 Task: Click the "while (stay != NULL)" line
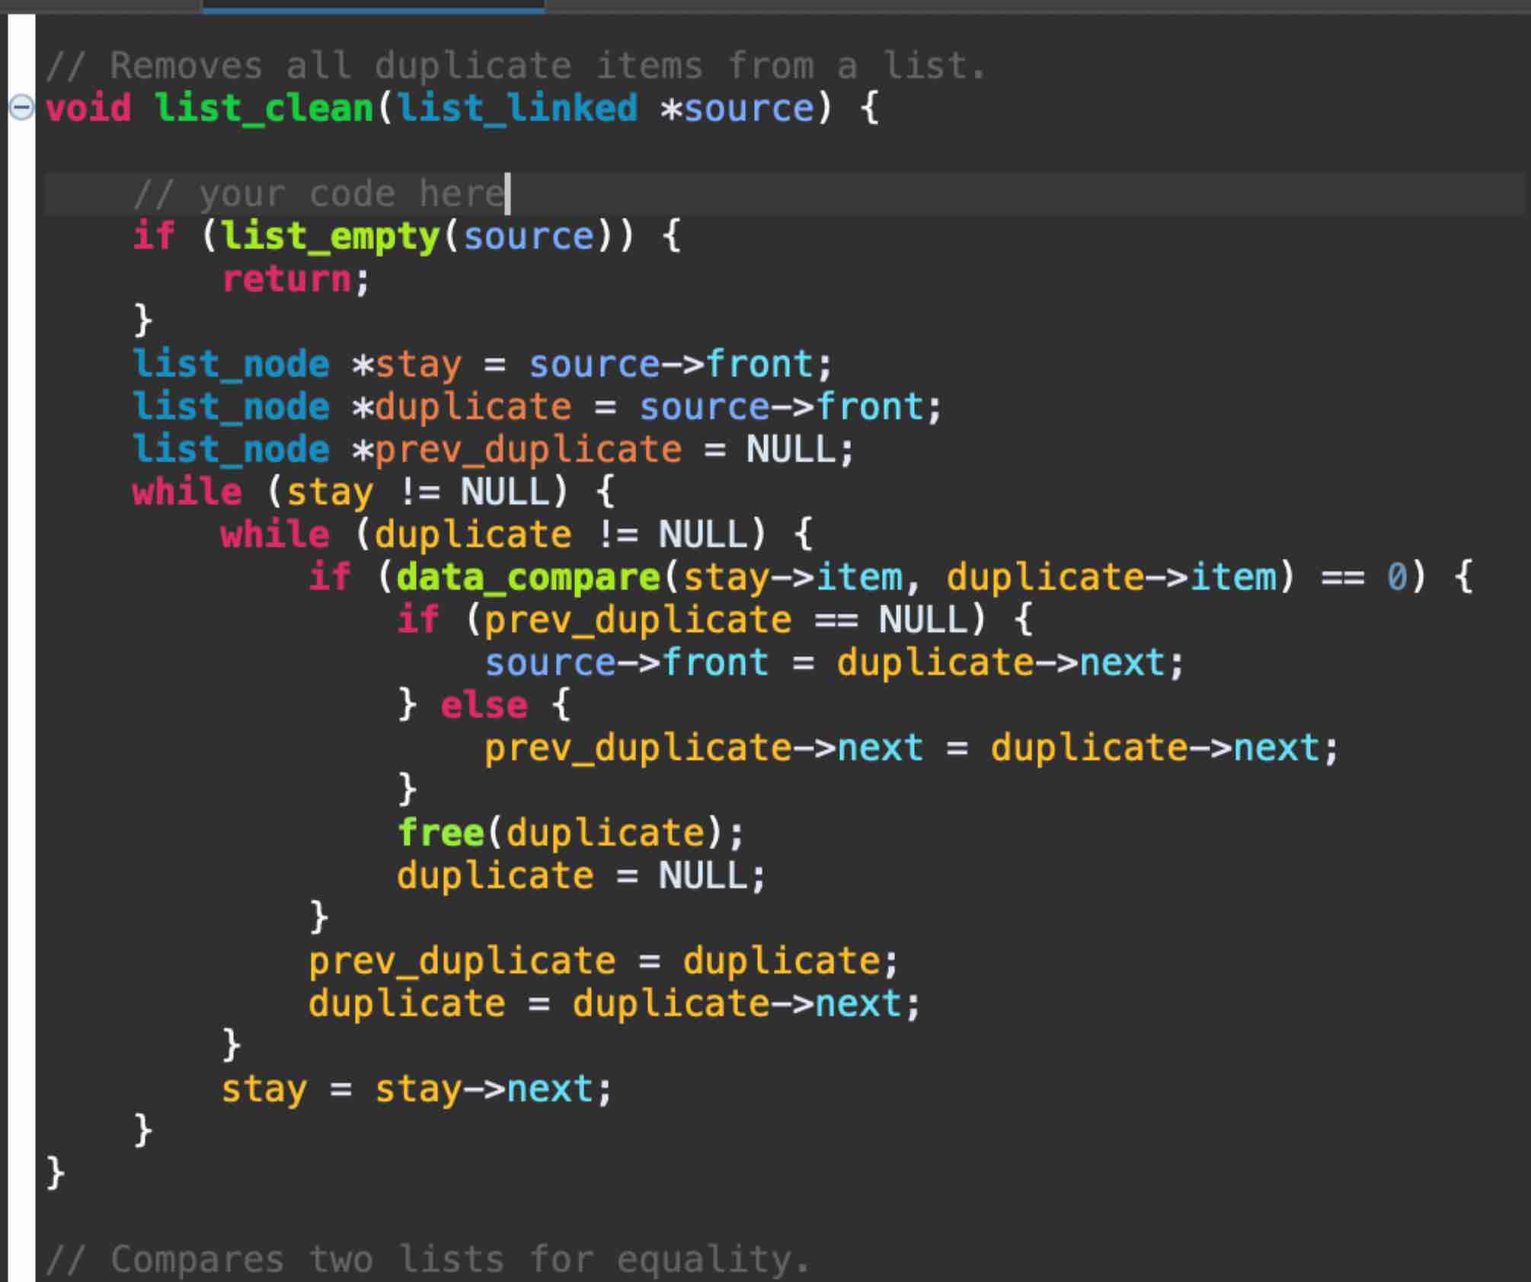point(373,492)
